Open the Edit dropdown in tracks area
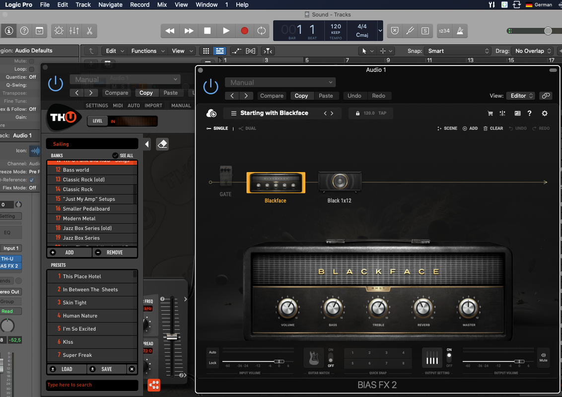 [x=115, y=51]
